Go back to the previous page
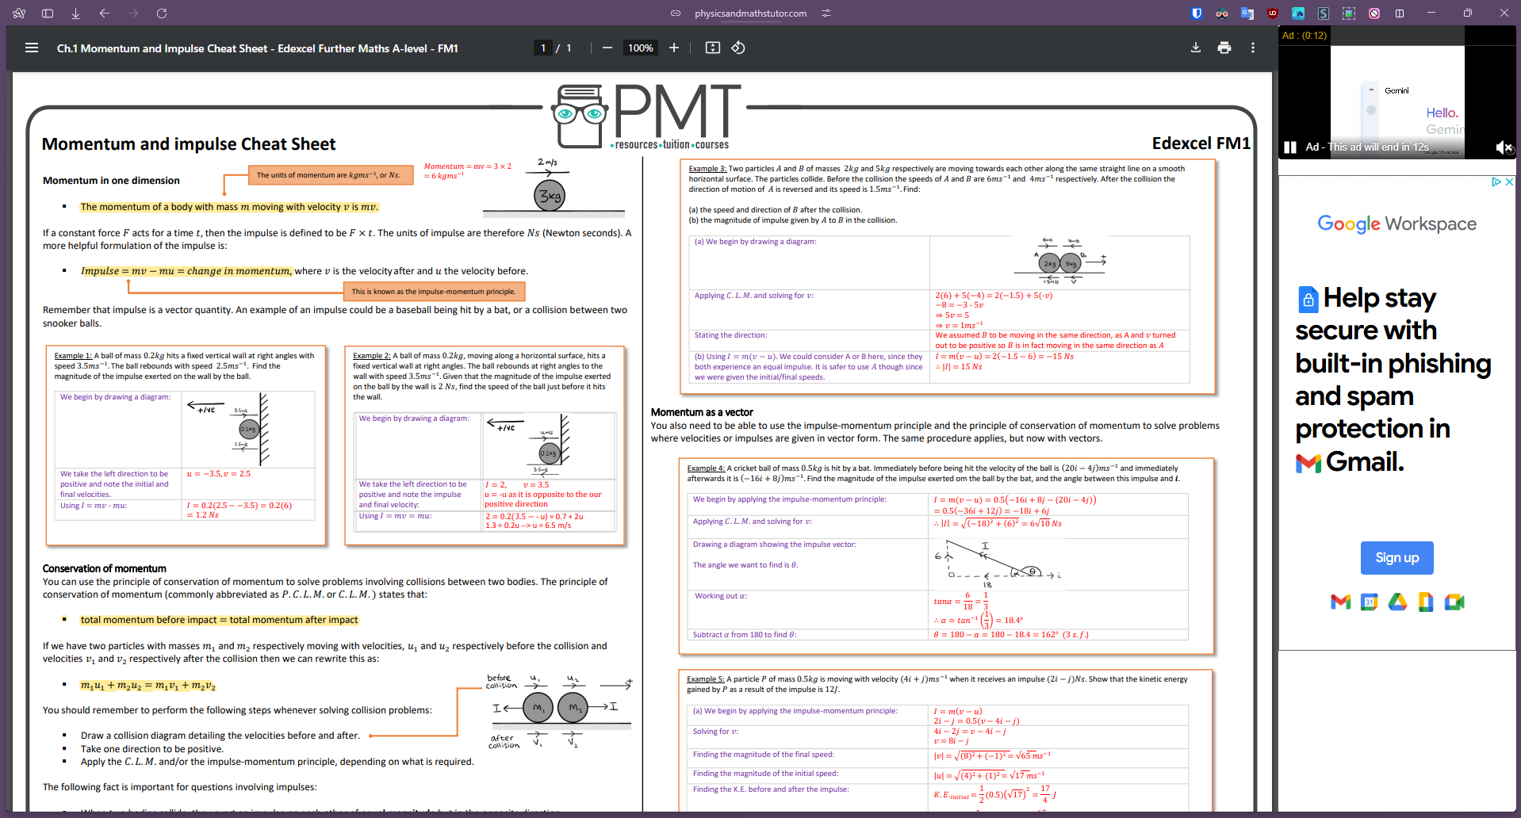The height and width of the screenshot is (818, 1521). 105,13
